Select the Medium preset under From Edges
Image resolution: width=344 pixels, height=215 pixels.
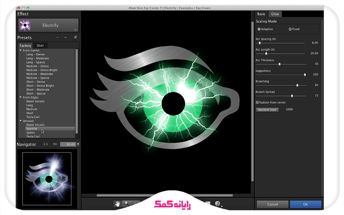(31, 109)
